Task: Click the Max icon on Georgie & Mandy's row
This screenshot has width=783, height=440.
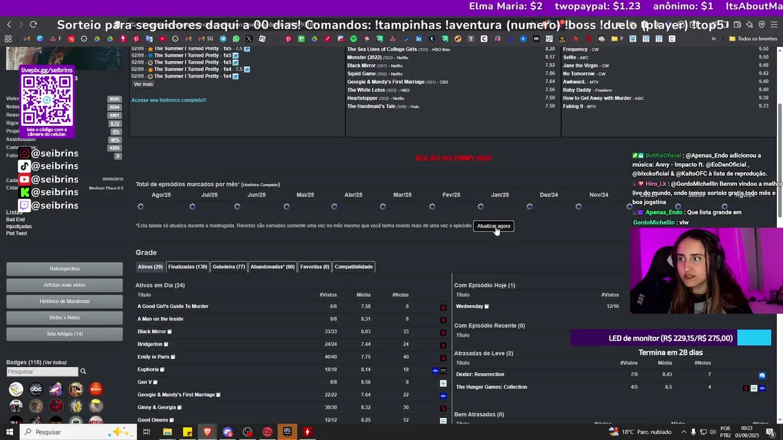Action: [443, 395]
